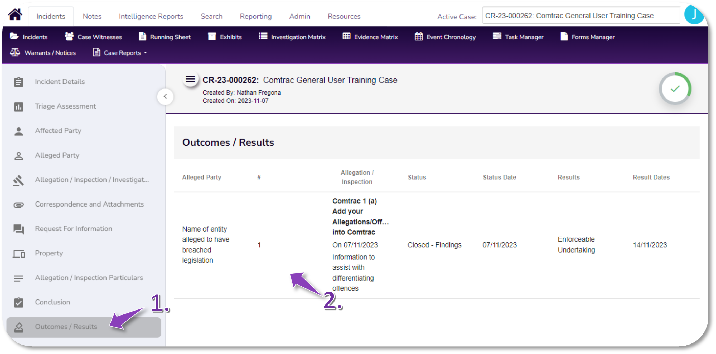The width and height of the screenshot is (716, 354).
Task: Click the green checkmark progress circle
Action: click(675, 88)
